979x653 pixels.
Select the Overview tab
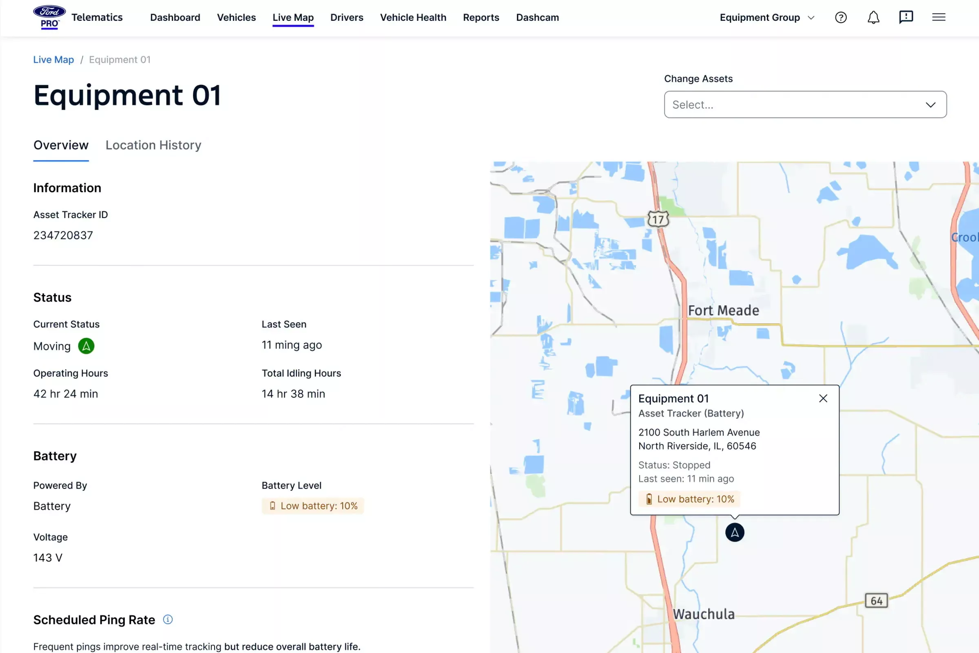tap(61, 145)
